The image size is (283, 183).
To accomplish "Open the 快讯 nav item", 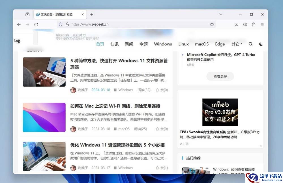I will (x=115, y=44).
